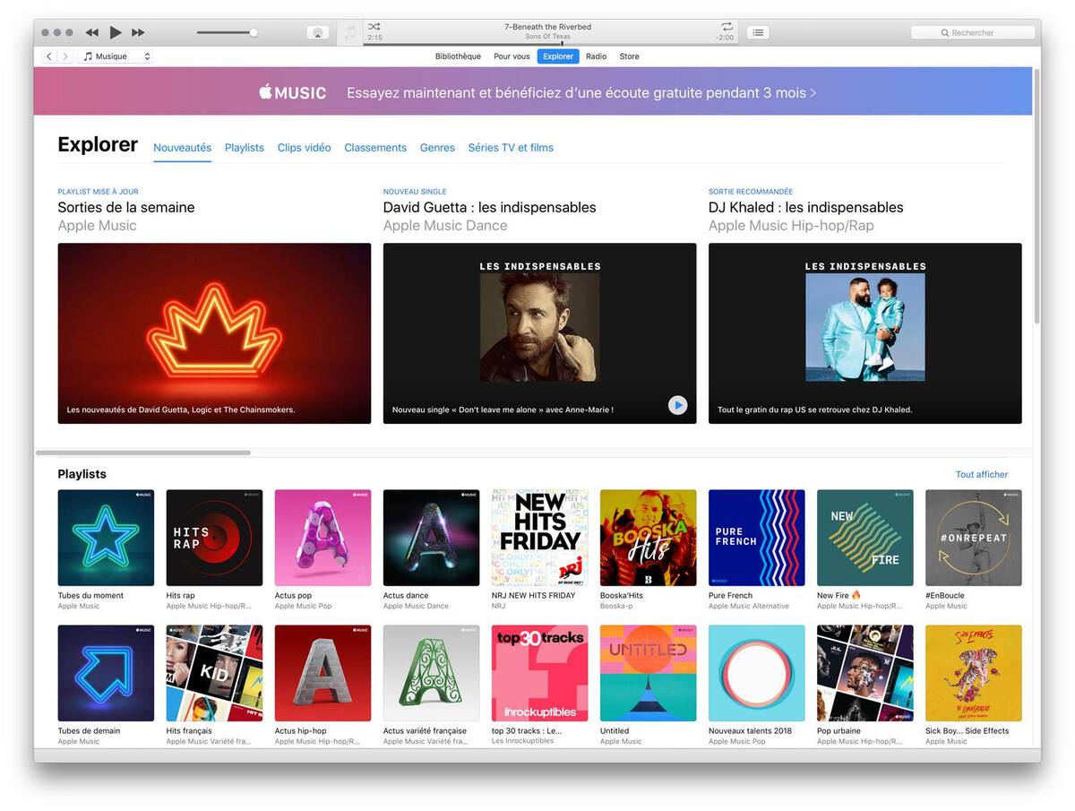Screen dimensions: 1075x811
Task: Click the Apple Music free trial banner
Action: coord(532,91)
